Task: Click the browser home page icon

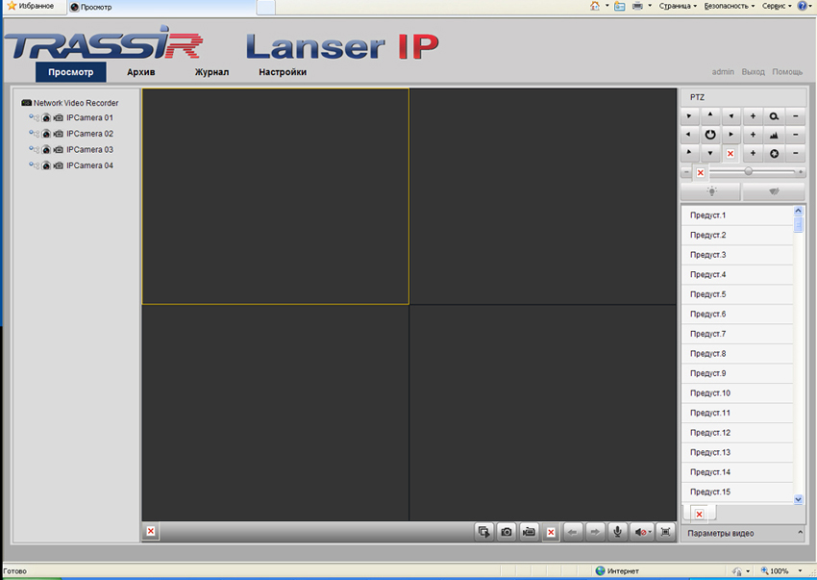Action: 595,7
